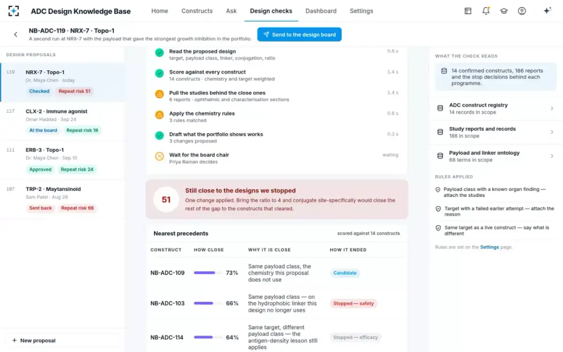The image size is (563, 352).
Task: Click the HOW IT ENDED column header
Action: 348,250
